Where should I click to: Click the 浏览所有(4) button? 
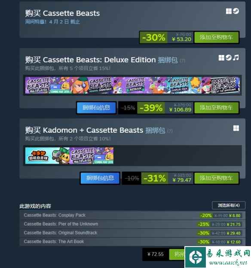[229, 205]
